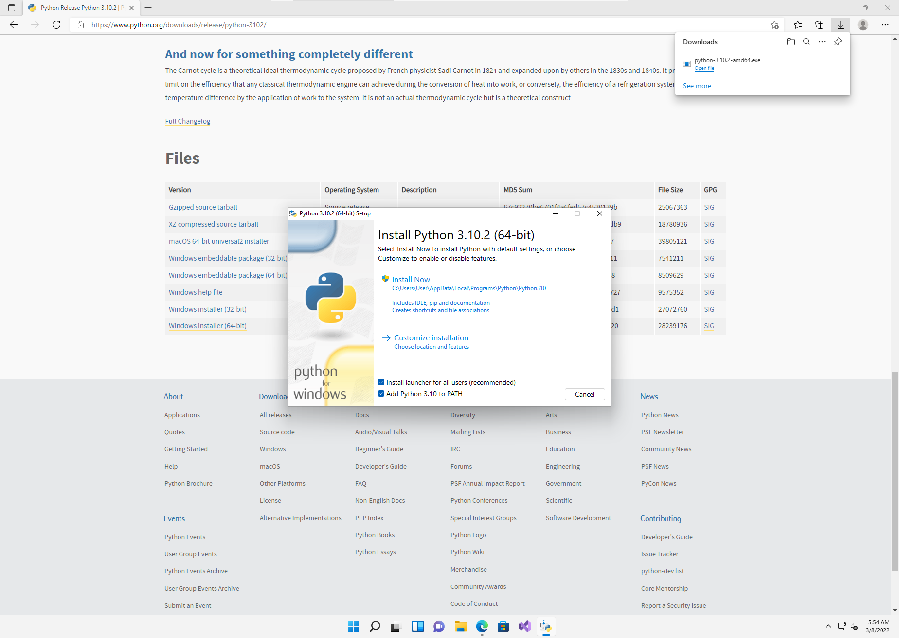Screen dimensions: 899x638
Task: Pin the Downloads panel
Action: pyautogui.click(x=838, y=42)
